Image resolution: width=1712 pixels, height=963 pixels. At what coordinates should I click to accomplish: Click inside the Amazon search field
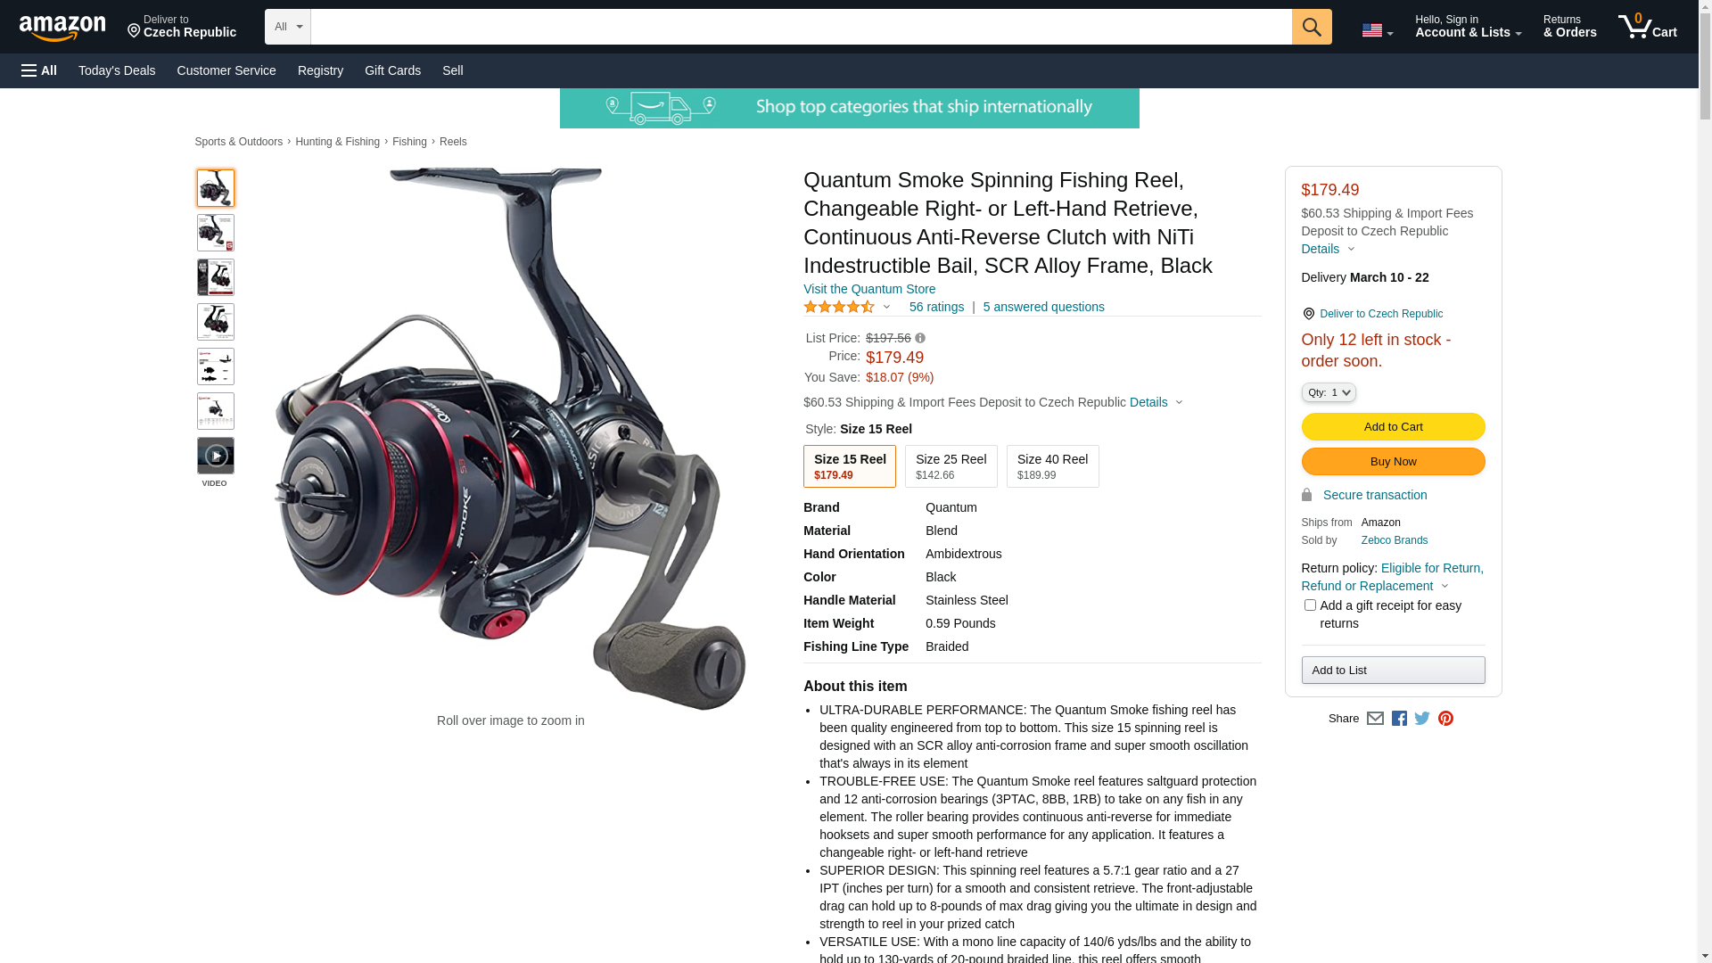pyautogui.click(x=801, y=27)
